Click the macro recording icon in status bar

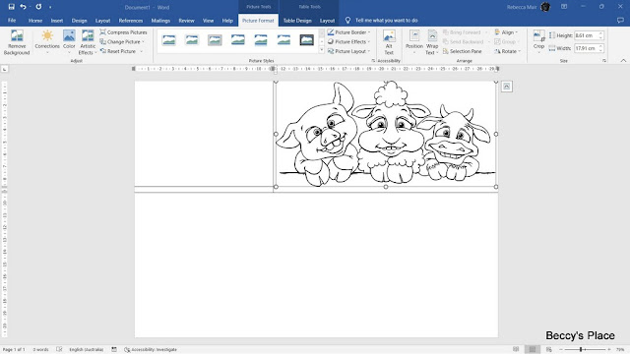[x=114, y=350]
